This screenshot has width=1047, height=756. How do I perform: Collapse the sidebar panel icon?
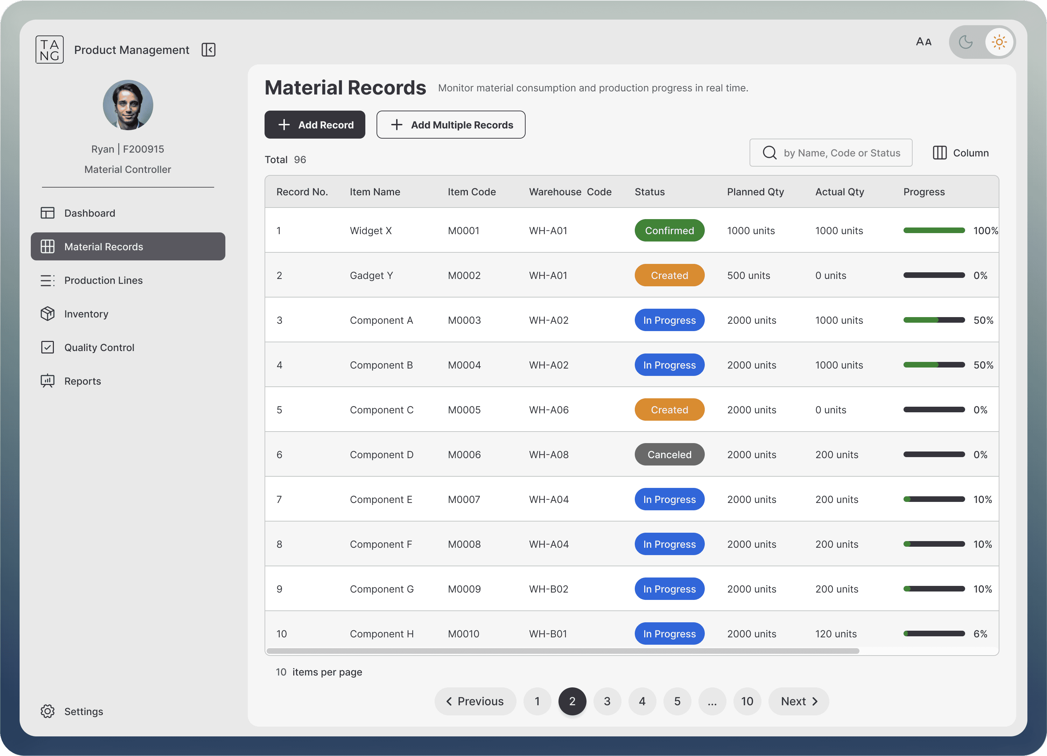[208, 50]
